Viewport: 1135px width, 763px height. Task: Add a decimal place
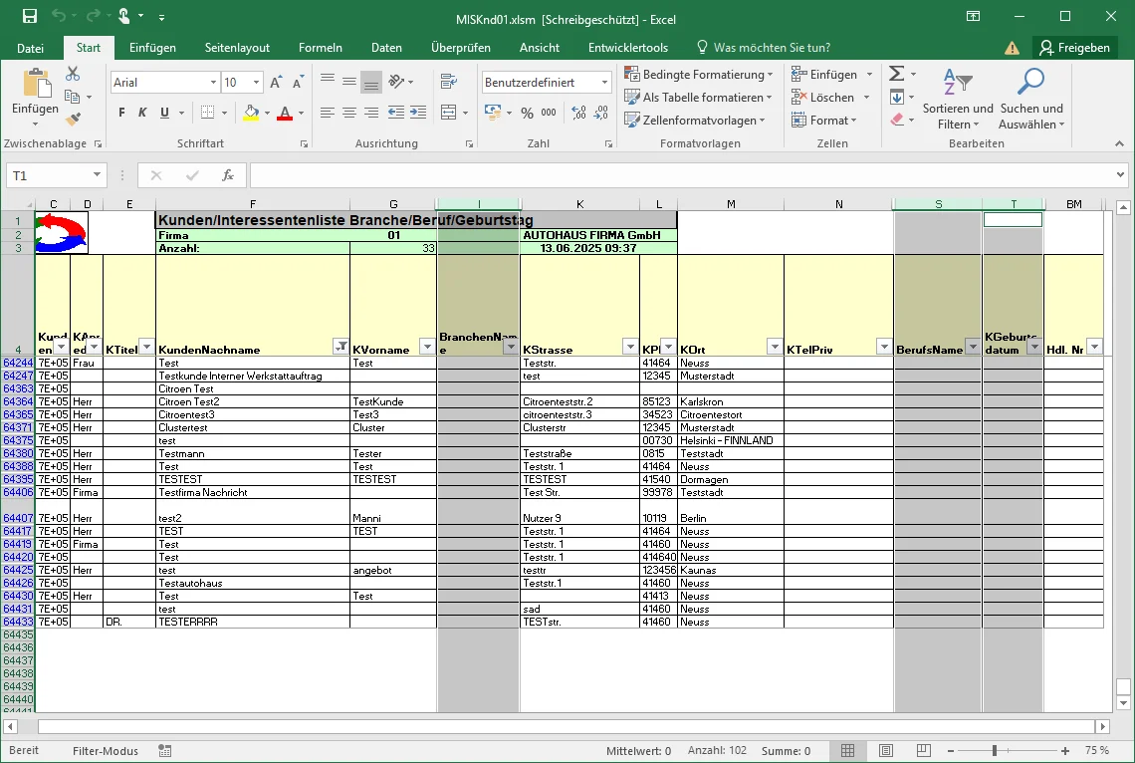click(578, 113)
